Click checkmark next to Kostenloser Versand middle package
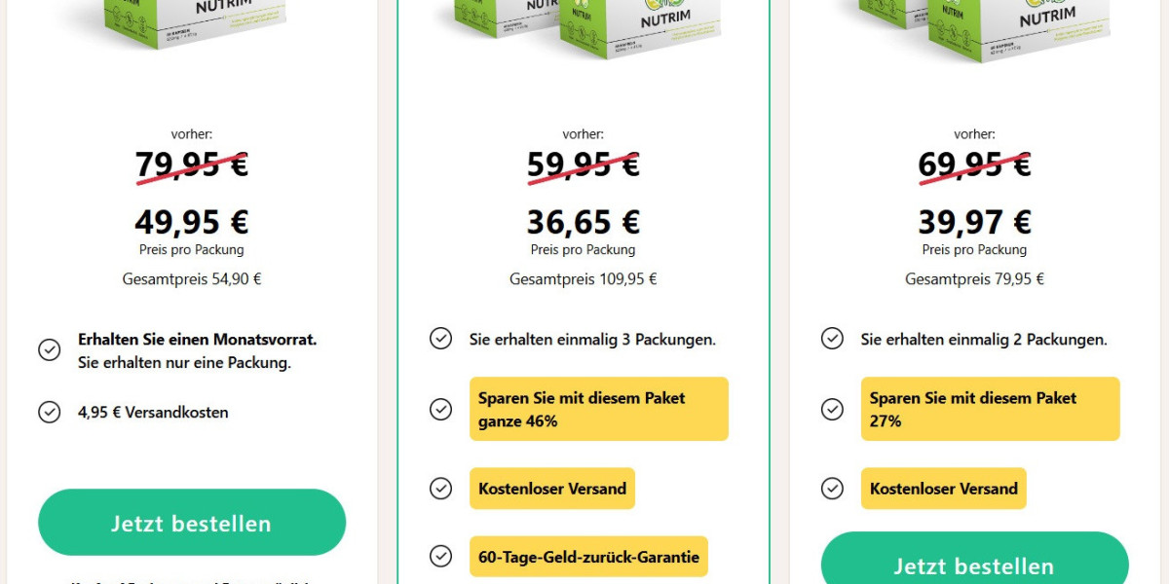The width and height of the screenshot is (1169, 584). tap(440, 489)
